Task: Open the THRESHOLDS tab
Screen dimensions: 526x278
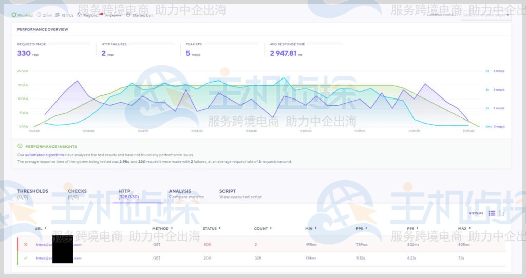Action: click(x=32, y=194)
